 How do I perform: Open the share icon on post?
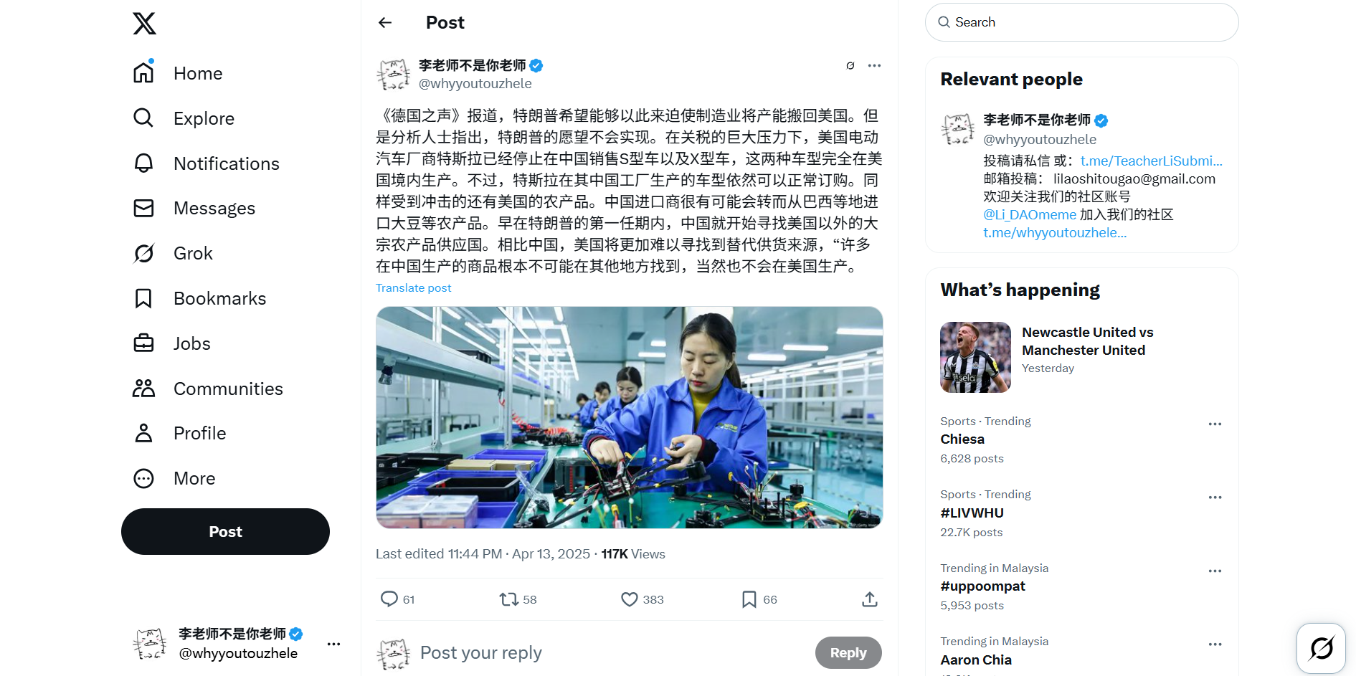[870, 599]
